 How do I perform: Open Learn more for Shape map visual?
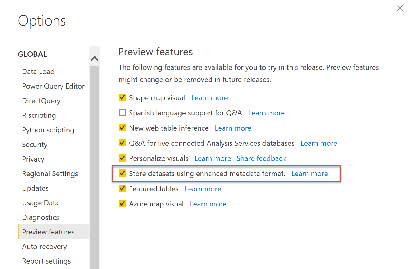tap(209, 98)
